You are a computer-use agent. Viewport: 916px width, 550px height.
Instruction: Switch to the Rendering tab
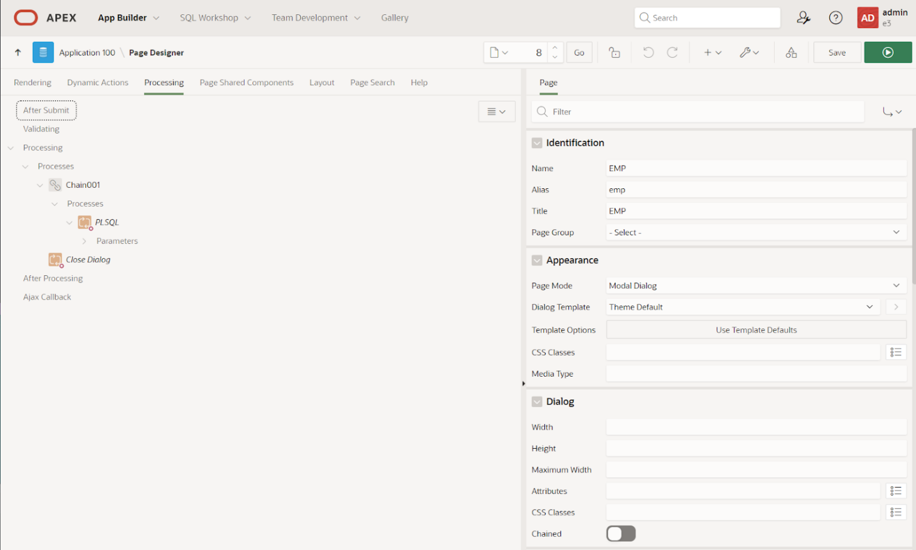pos(32,82)
